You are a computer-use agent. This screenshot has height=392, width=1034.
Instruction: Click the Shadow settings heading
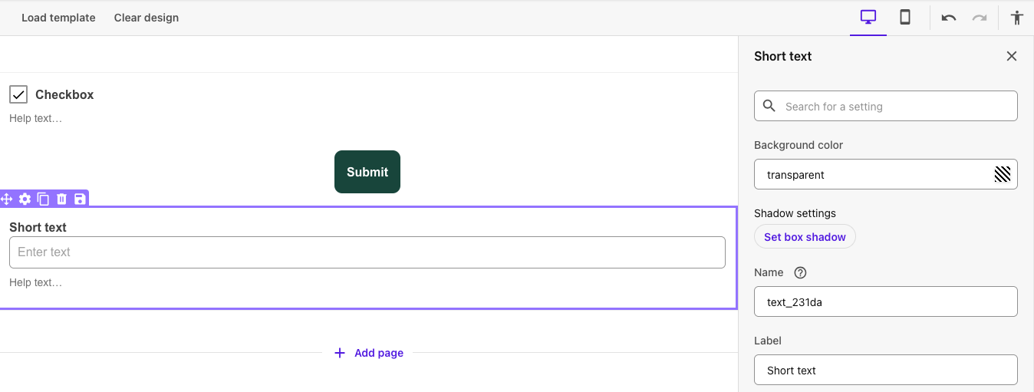795,213
